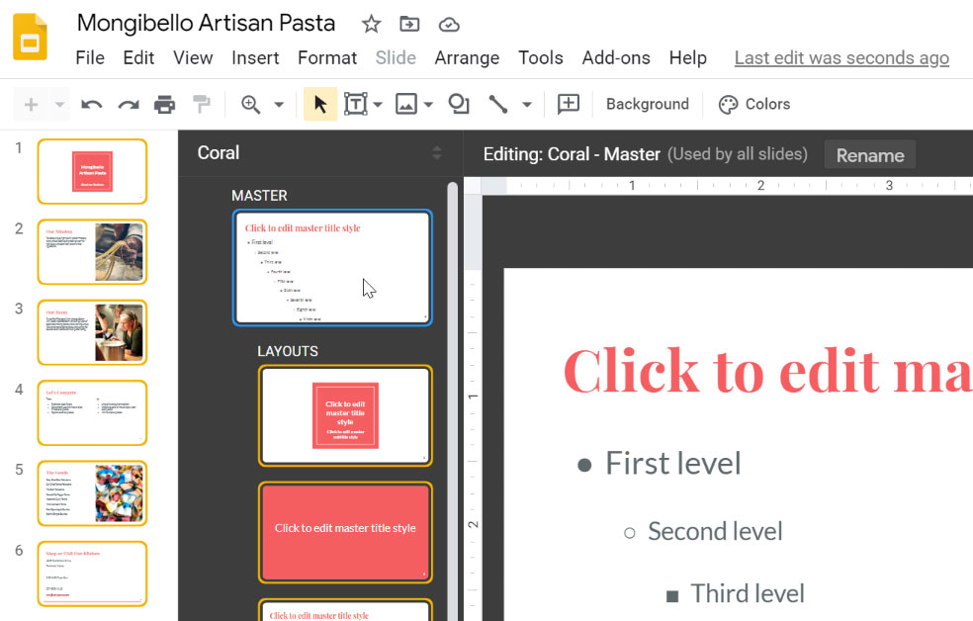Viewport: 973px width, 621px height.
Task: Open the 'Last edit was seconds ago' link
Action: [x=841, y=58]
